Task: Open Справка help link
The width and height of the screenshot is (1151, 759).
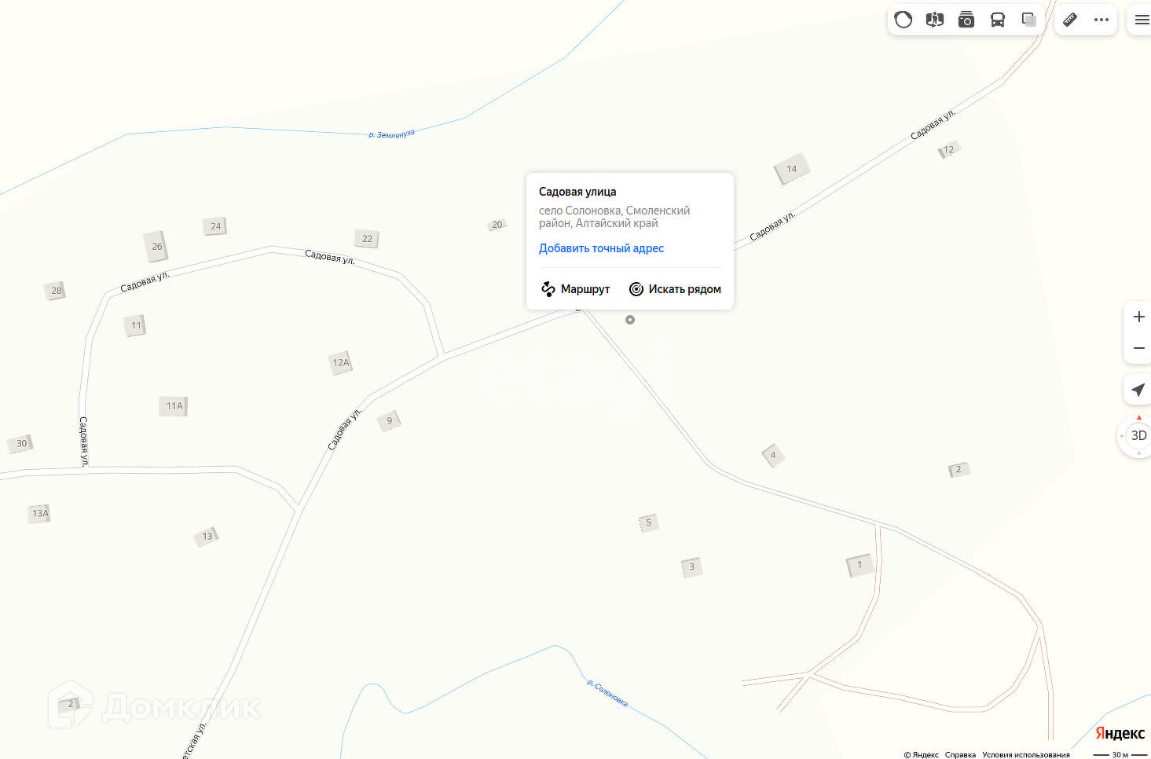Action: pyautogui.click(x=960, y=754)
